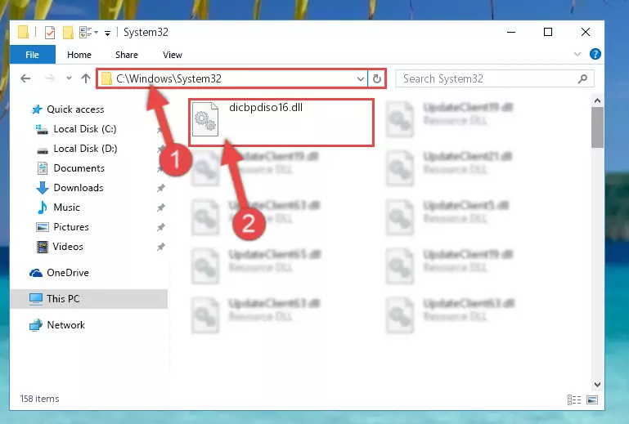Open Explorer help
The image size is (629, 424).
coord(595,54)
